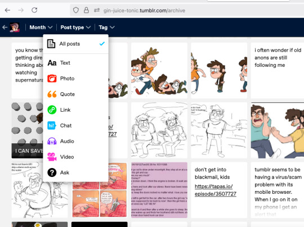Open the colored running characters cartoon post

click(x=159, y=71)
